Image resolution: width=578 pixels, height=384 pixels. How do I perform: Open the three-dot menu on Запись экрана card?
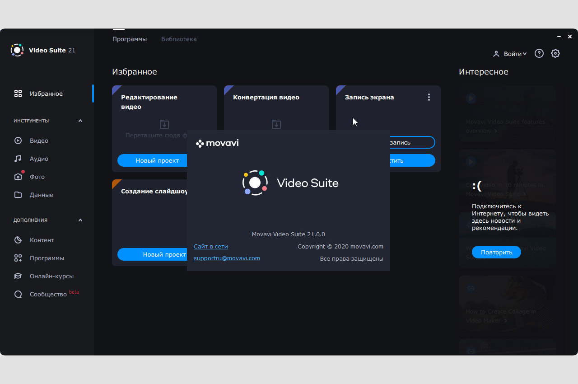point(429,97)
